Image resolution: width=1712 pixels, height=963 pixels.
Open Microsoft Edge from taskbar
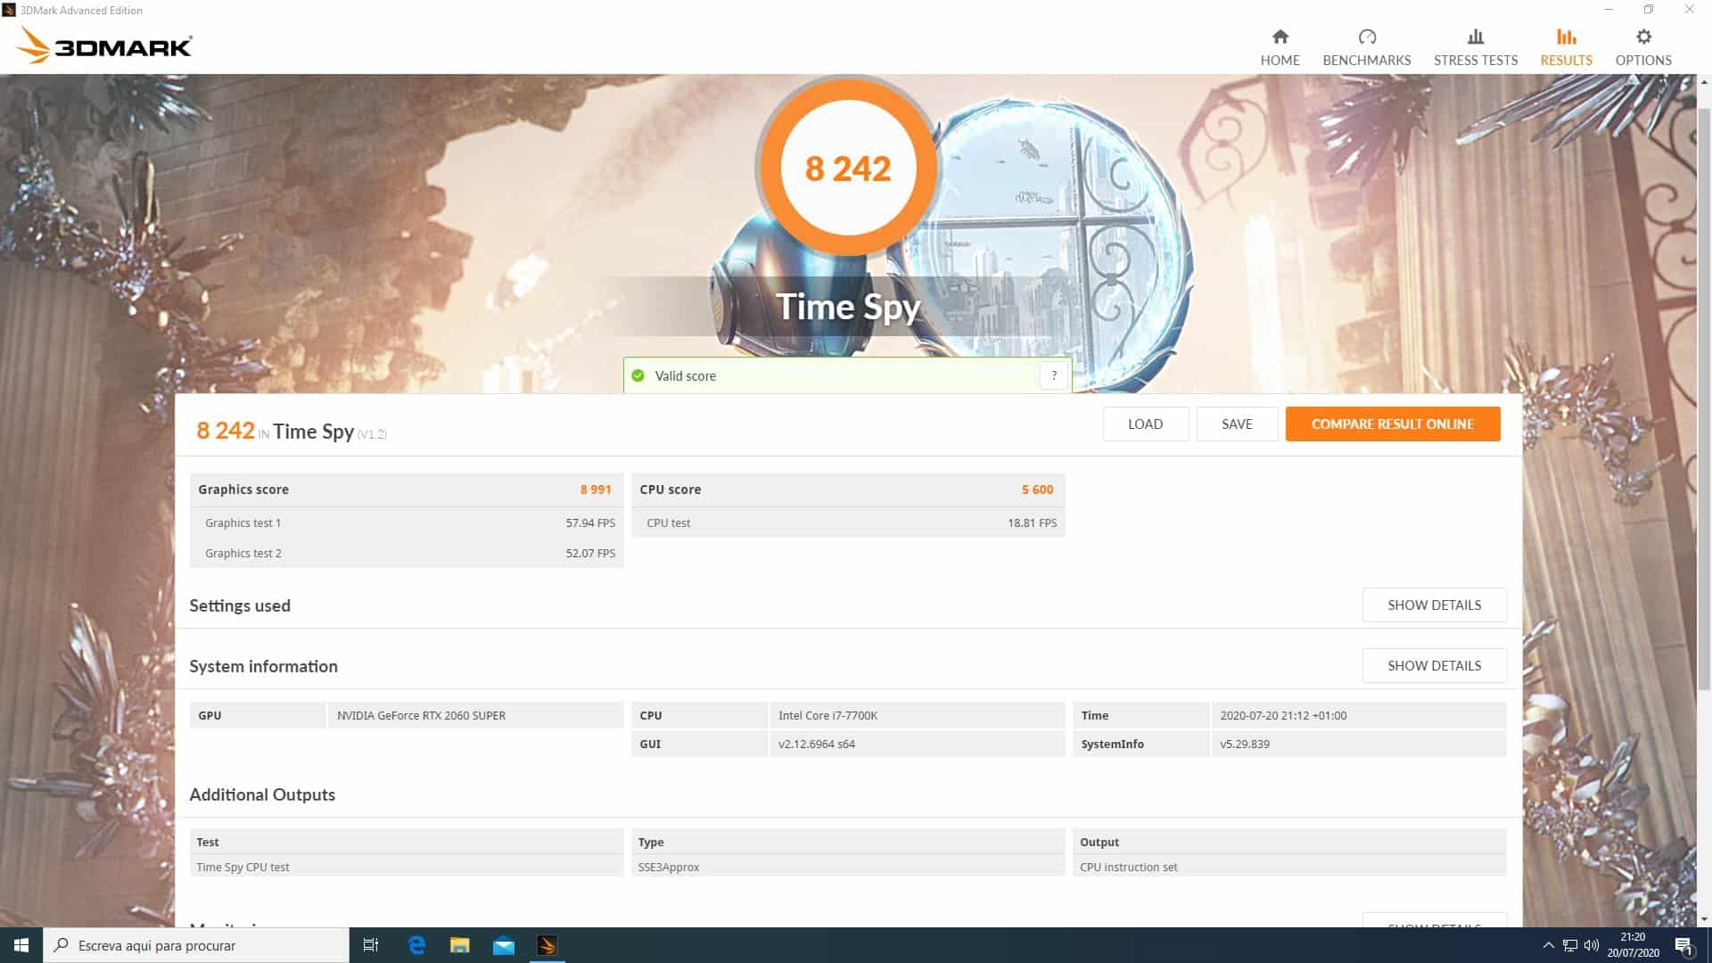point(416,945)
